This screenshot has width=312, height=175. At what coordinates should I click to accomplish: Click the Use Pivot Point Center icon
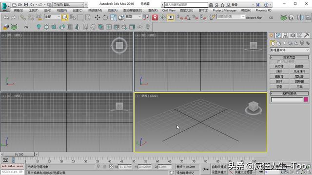[x=146, y=17]
